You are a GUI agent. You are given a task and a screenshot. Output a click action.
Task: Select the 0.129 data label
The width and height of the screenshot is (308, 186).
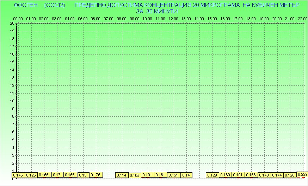point(212,175)
